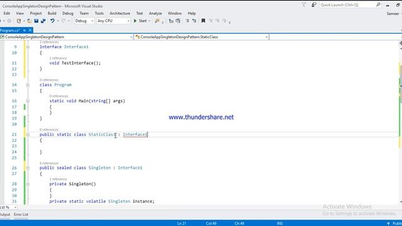
Task: Click the Redo toolbar icon
Action: (63, 21)
